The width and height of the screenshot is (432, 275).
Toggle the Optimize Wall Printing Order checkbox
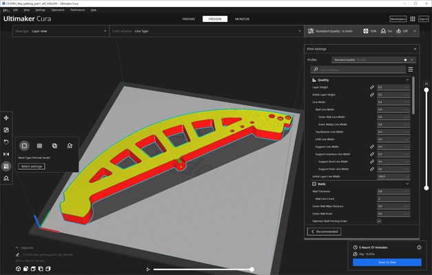379,221
